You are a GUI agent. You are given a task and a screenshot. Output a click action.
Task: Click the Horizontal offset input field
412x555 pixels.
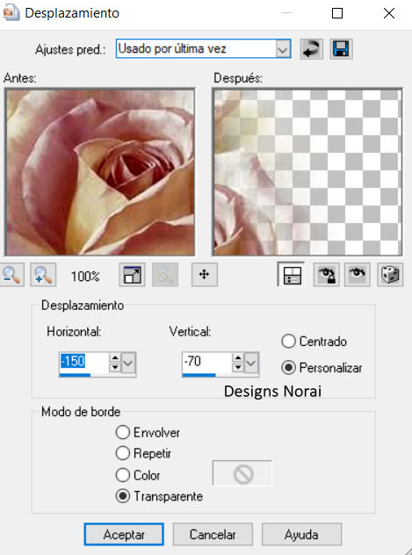point(84,362)
